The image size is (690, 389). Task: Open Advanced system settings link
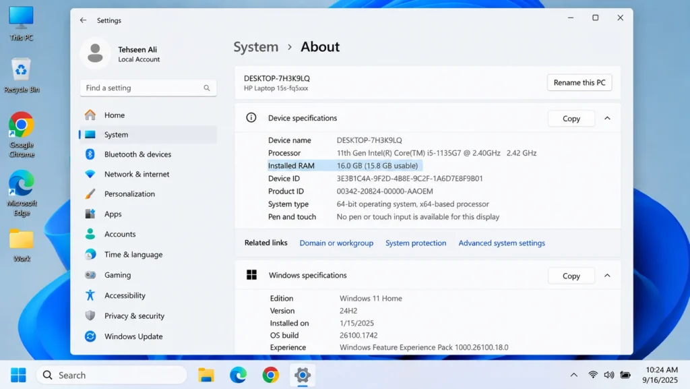pyautogui.click(x=501, y=243)
